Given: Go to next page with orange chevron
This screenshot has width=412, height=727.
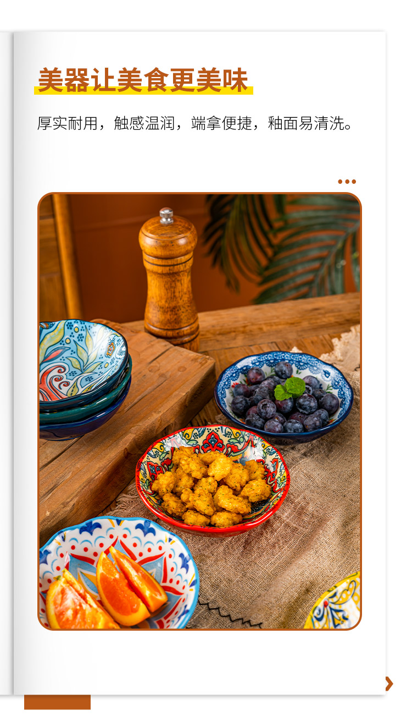Looking at the screenshot, I should point(389,684).
